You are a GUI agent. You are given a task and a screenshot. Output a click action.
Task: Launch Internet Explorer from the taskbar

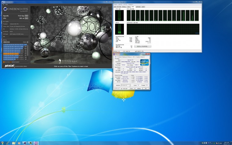click(8, 143)
